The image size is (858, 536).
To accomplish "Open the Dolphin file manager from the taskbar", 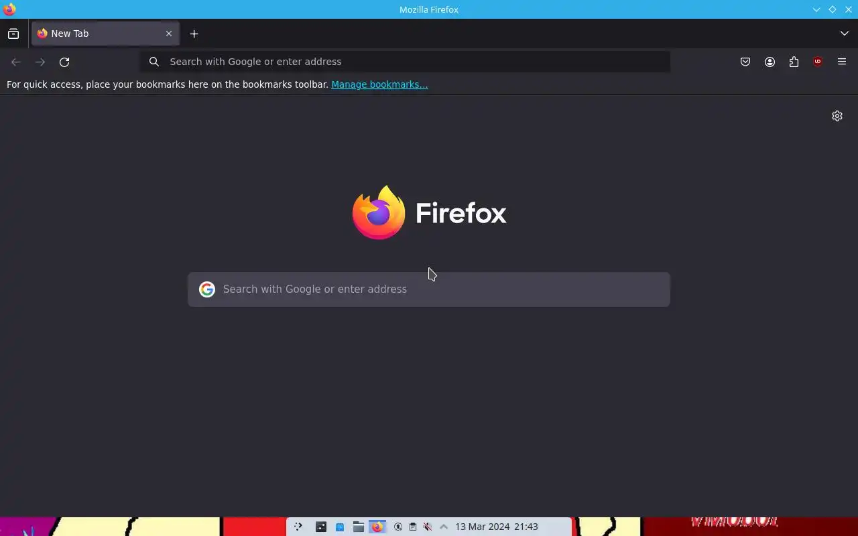I will point(359,527).
